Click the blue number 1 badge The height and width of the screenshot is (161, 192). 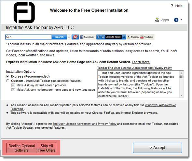point(176,20)
